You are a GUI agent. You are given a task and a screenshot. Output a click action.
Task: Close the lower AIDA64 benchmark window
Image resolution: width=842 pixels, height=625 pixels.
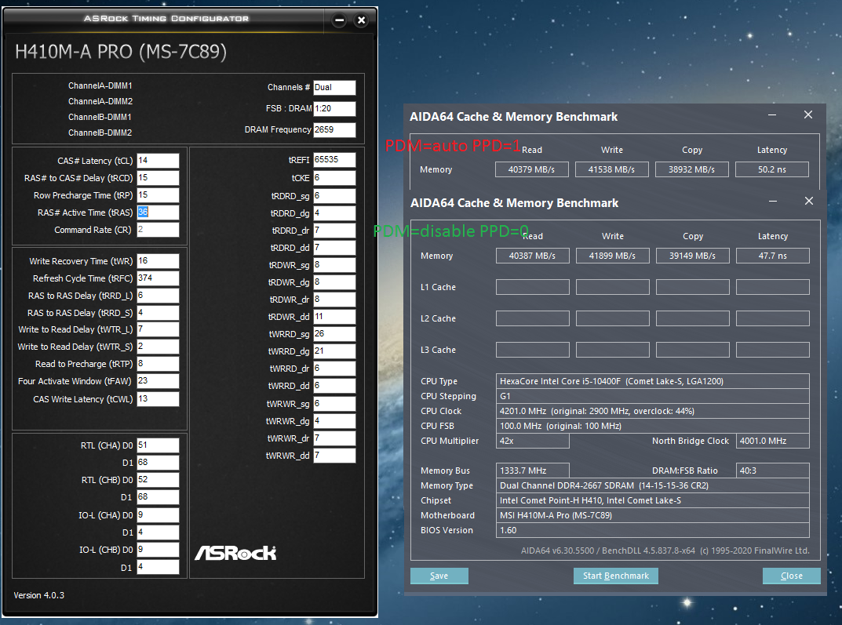click(x=809, y=202)
